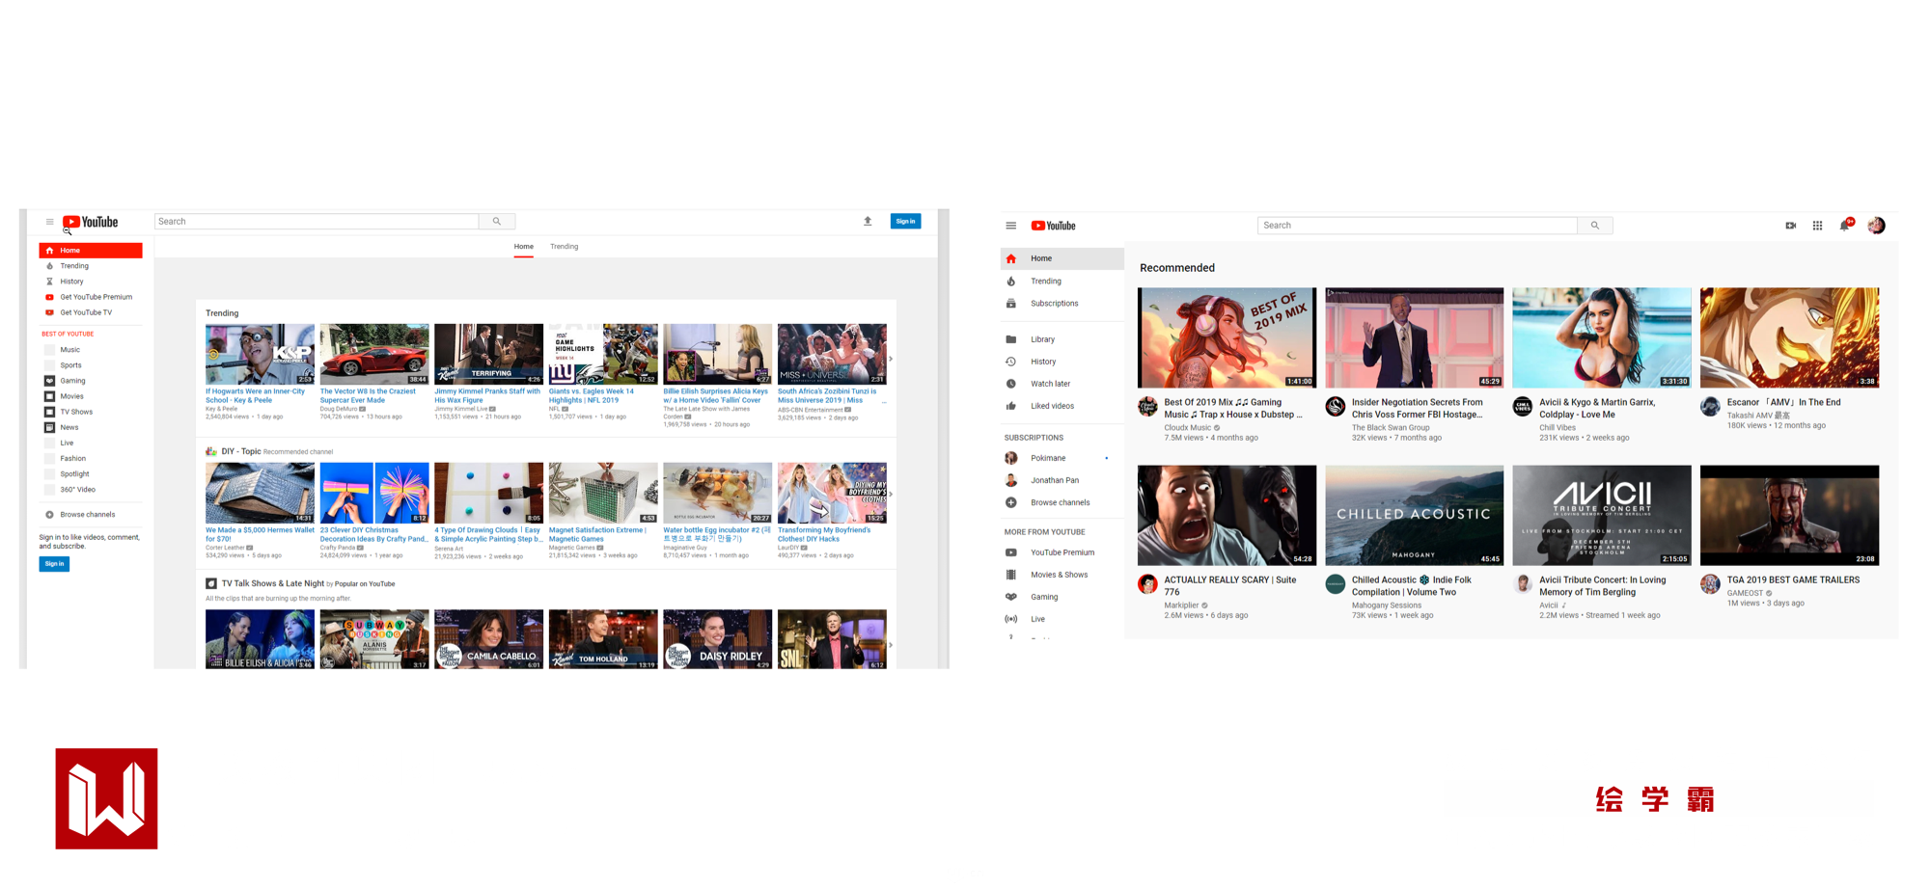Screen dimensions: 1930x888
Task: Open the 'If Hogwarts Were an Inner-City School' title link
Action: pyautogui.click(x=256, y=396)
